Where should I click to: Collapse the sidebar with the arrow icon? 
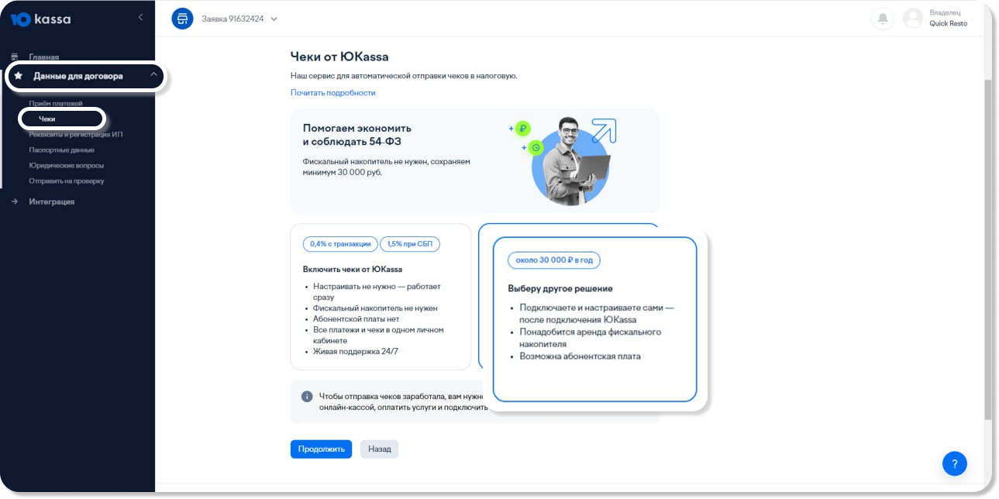point(140,17)
